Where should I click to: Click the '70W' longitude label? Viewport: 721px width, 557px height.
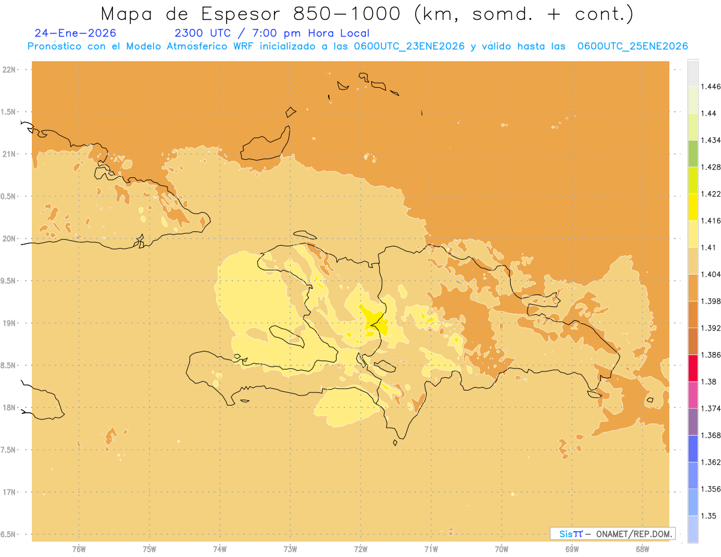[502, 549]
